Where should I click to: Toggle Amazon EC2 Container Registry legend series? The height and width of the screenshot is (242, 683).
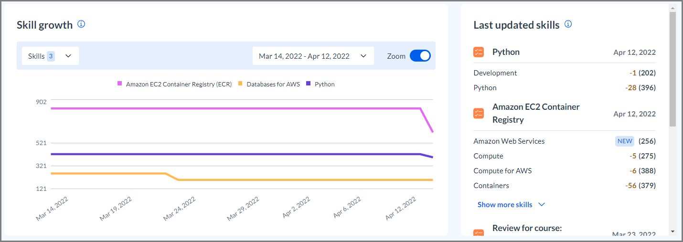coord(174,84)
